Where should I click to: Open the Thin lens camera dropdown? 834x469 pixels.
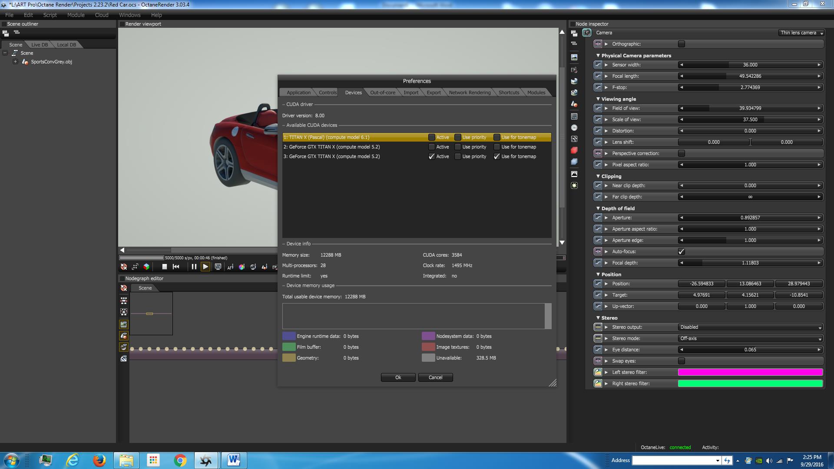pos(801,33)
